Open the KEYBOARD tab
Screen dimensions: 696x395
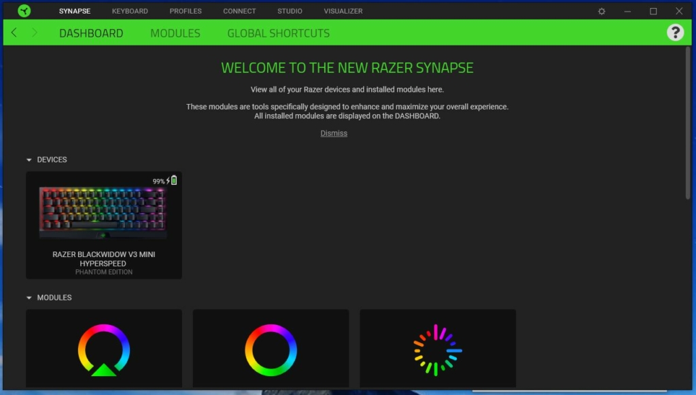pyautogui.click(x=130, y=11)
